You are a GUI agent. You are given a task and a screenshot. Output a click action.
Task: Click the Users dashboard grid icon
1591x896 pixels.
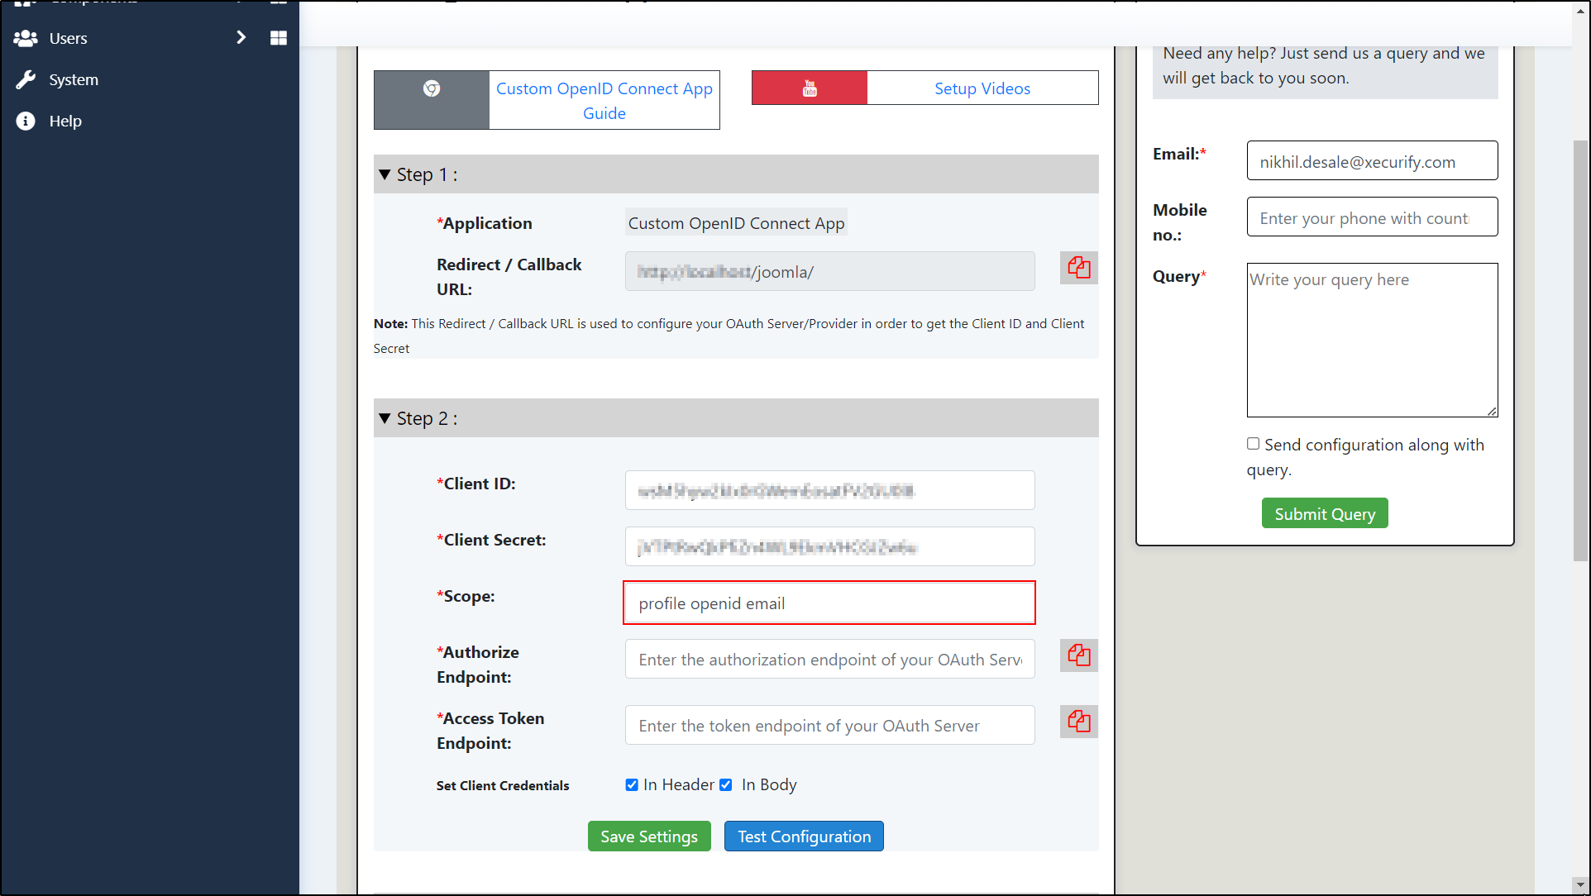pos(279,38)
